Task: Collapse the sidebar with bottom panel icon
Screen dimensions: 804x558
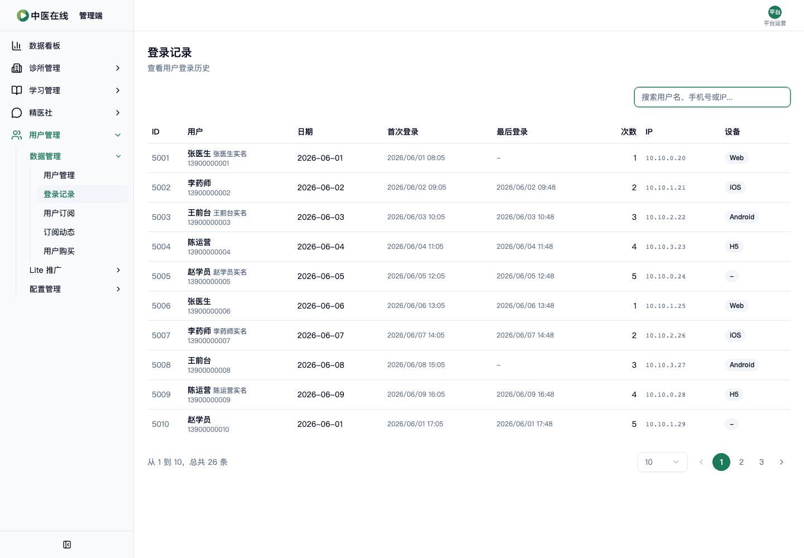Action: pyautogui.click(x=67, y=545)
